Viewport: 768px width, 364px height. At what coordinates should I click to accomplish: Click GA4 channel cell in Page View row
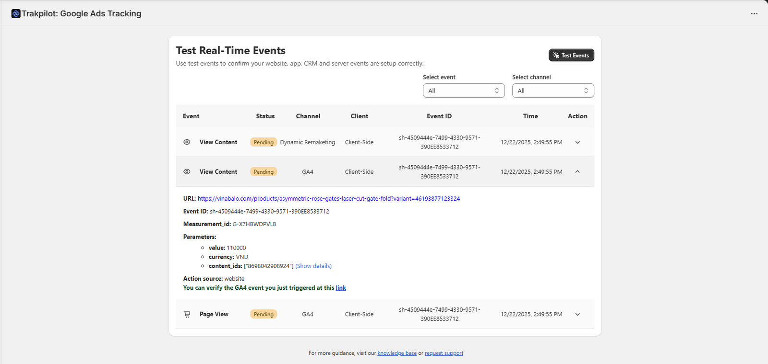(x=308, y=314)
